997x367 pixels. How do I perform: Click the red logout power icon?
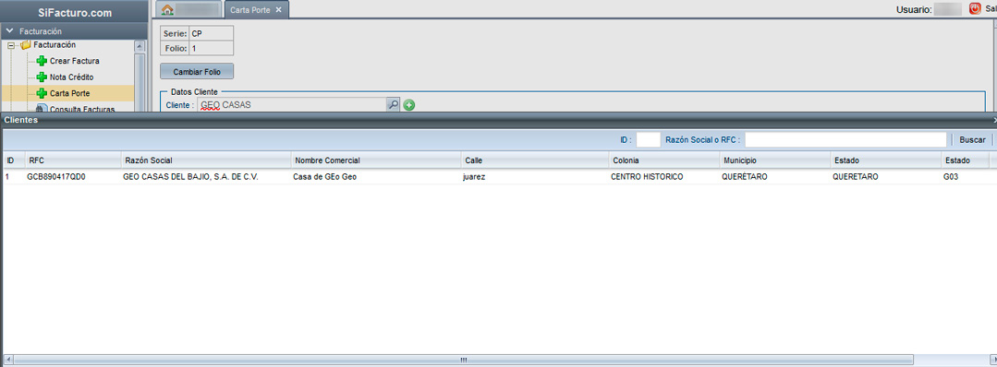click(976, 9)
